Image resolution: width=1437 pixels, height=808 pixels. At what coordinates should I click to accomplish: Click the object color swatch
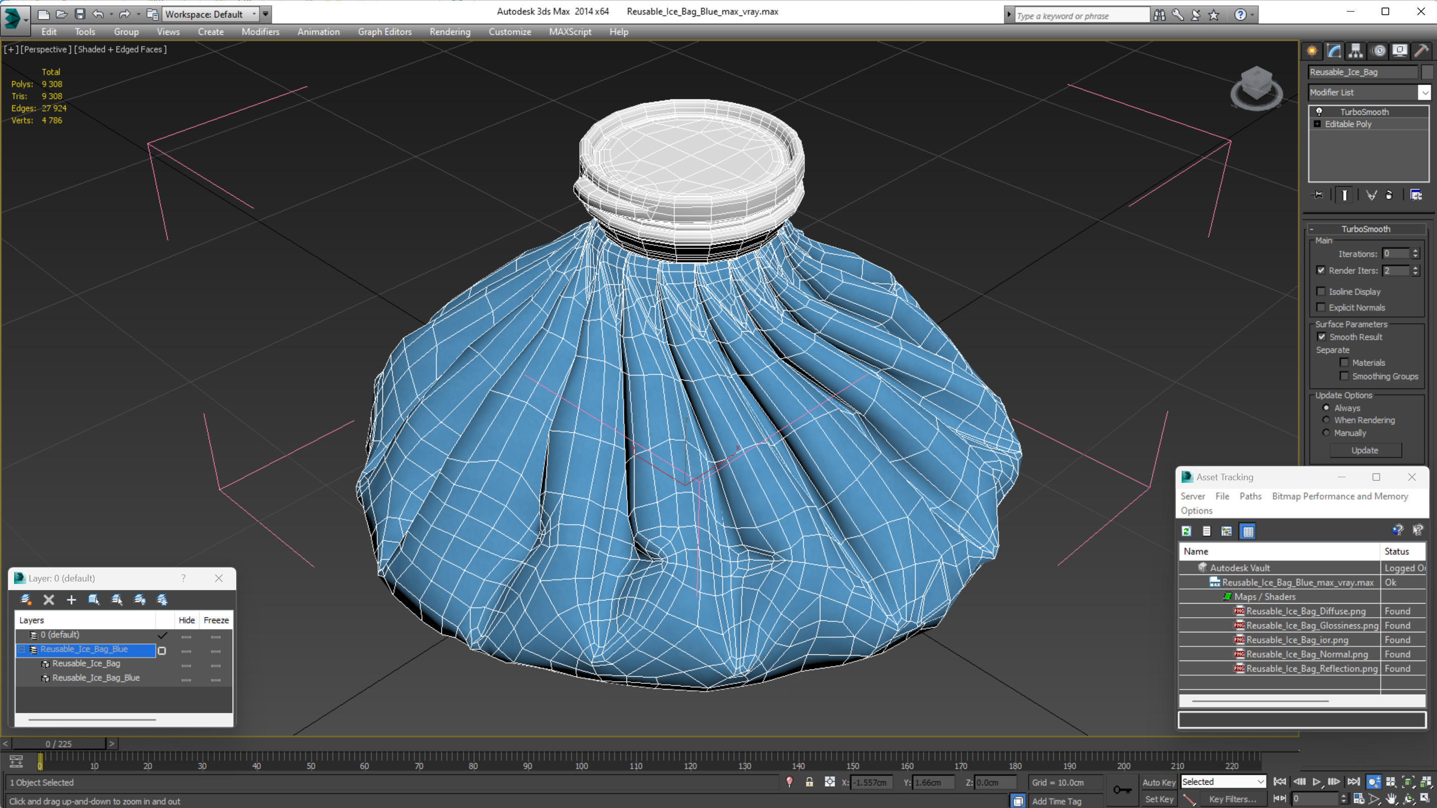pos(1427,72)
